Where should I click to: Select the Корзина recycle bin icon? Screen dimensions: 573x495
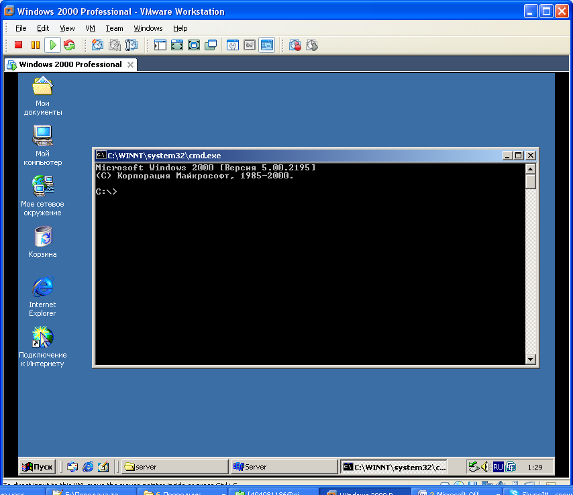point(43,242)
